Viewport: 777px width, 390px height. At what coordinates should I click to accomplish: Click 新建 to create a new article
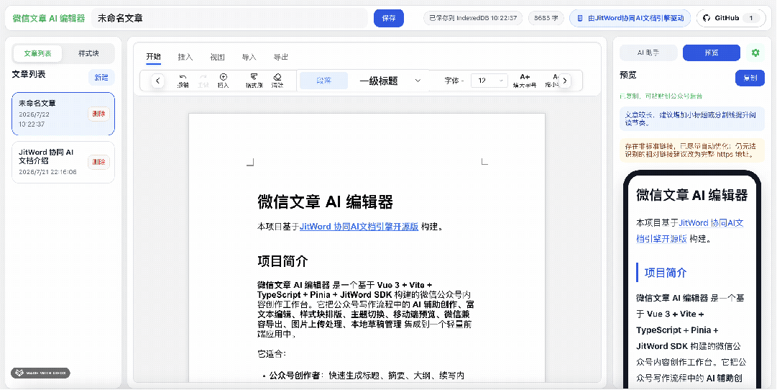coord(101,78)
